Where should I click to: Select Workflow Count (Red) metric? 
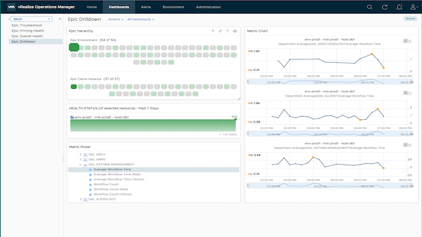point(111,189)
